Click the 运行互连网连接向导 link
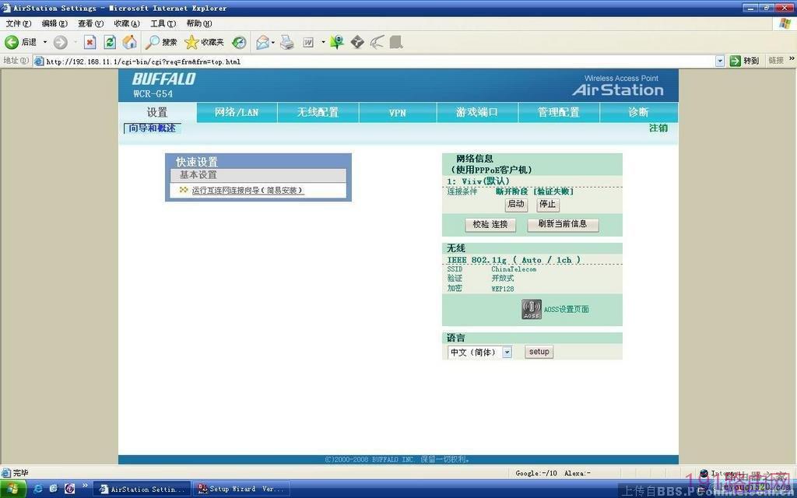Viewport: 797px width, 498px height. [x=247, y=190]
